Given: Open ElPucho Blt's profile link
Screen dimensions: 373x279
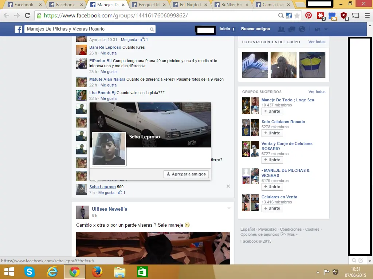Looking at the screenshot, I should (101, 61).
